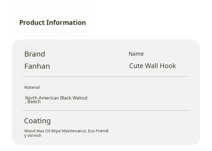Viewport: 212px width, 151px height.
Task: Click the divider line below the Brand row
Action: pos(106,77)
